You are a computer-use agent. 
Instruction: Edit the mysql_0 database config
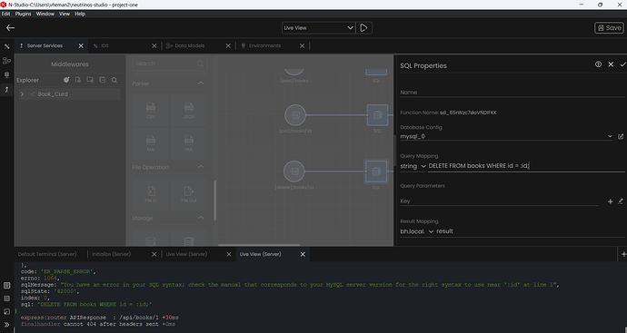coord(621,136)
